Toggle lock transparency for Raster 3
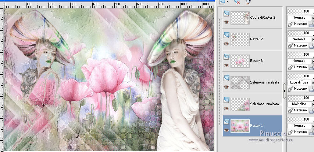Viewport: 314px width, 152px height. click(x=311, y=67)
